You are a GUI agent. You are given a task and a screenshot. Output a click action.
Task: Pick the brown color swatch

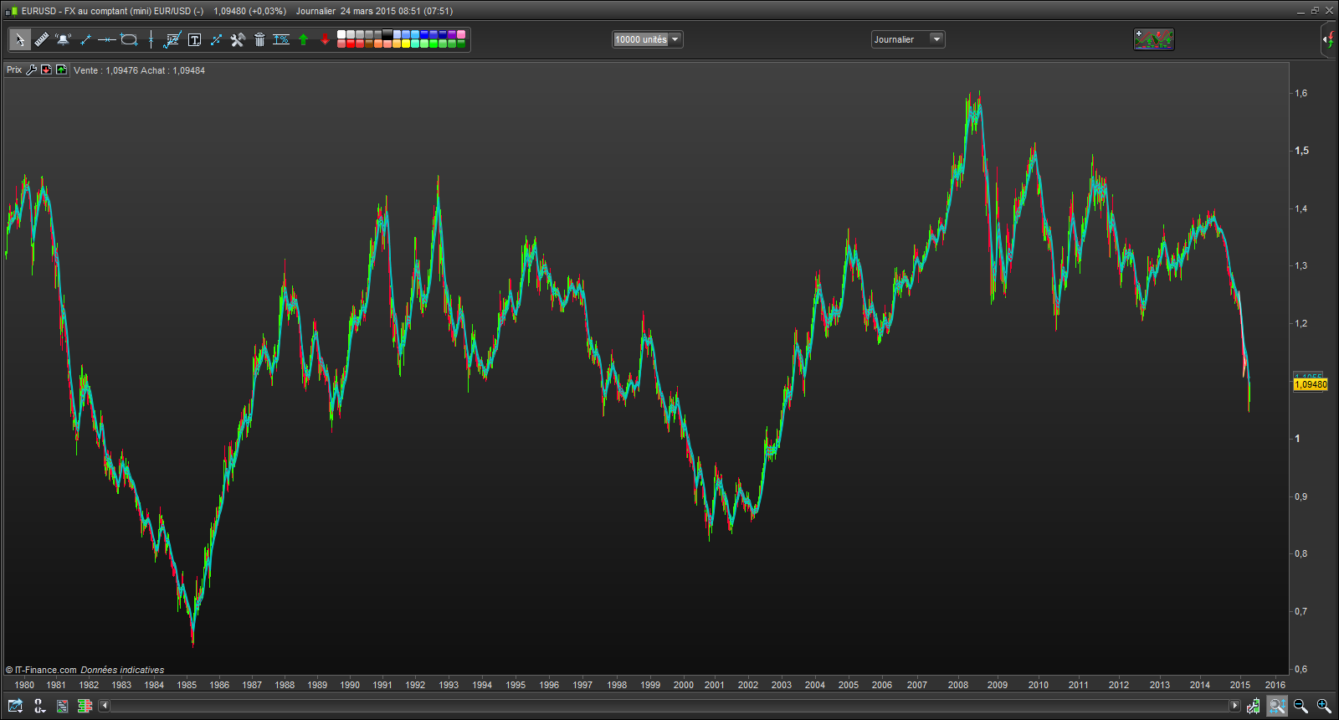click(x=369, y=44)
